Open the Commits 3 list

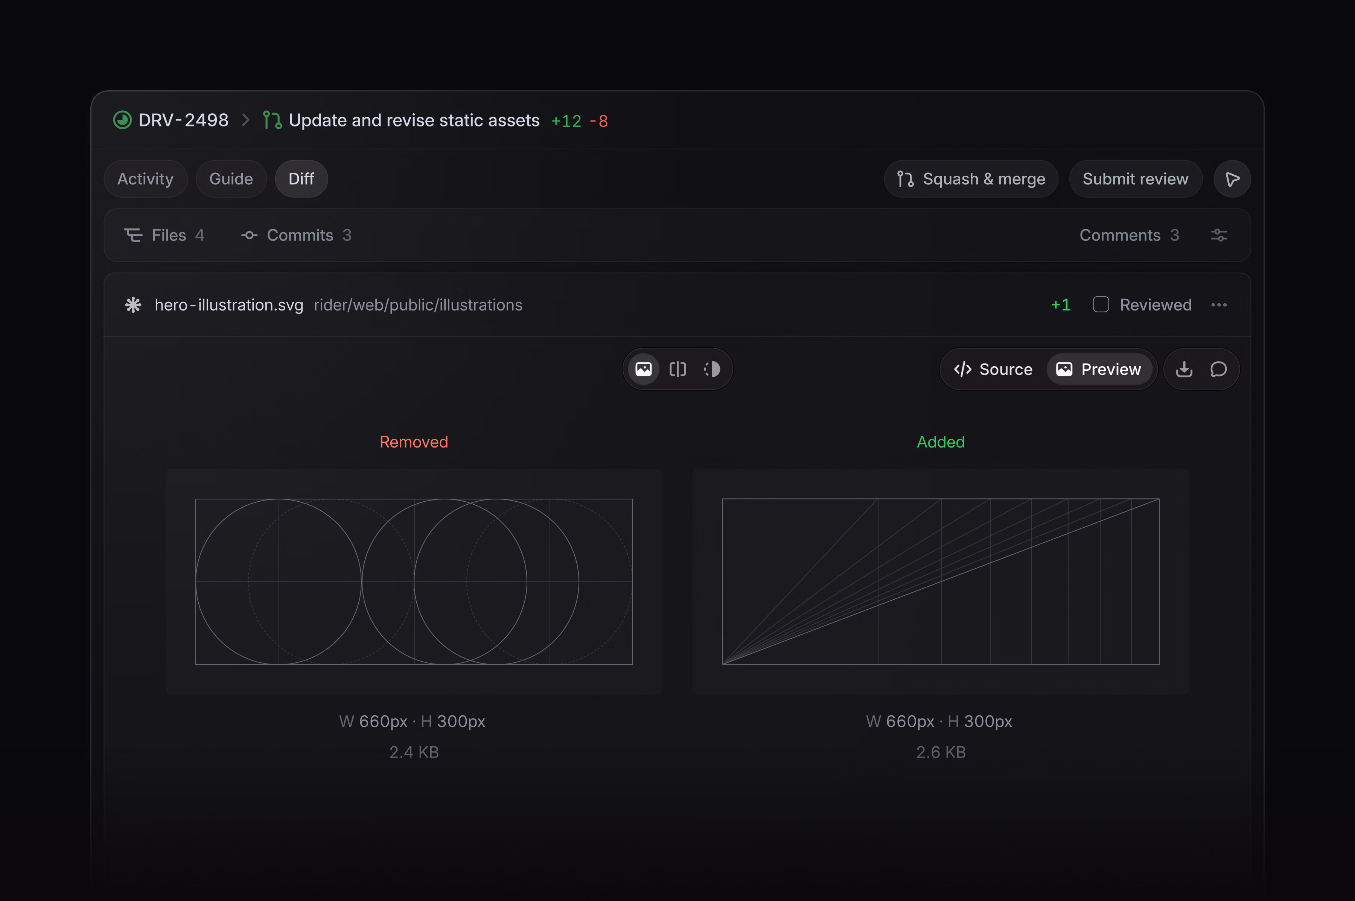[x=296, y=235]
